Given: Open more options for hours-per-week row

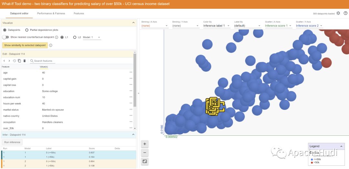Looking at the screenshot, I should click(x=131, y=103).
